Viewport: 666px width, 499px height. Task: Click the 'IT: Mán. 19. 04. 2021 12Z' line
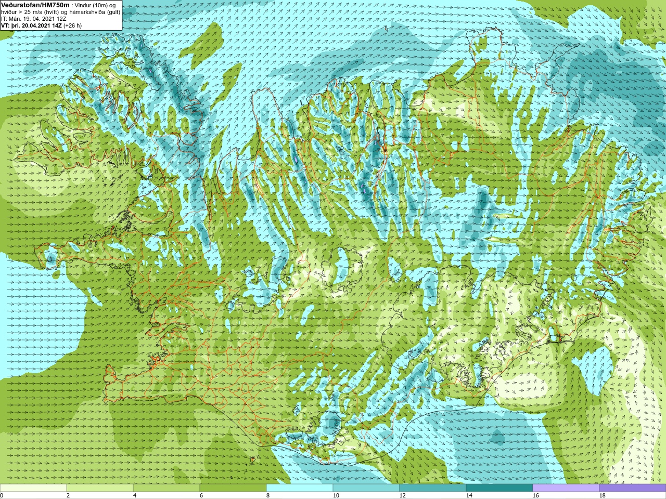coord(34,19)
